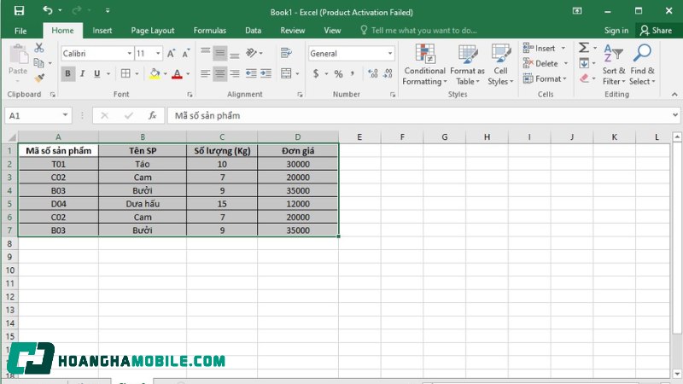Click the Save icon in title bar

tap(19, 11)
